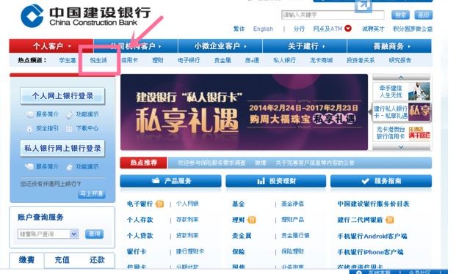Select the 关于建行 menu
456x274 pixels.
[305, 46]
